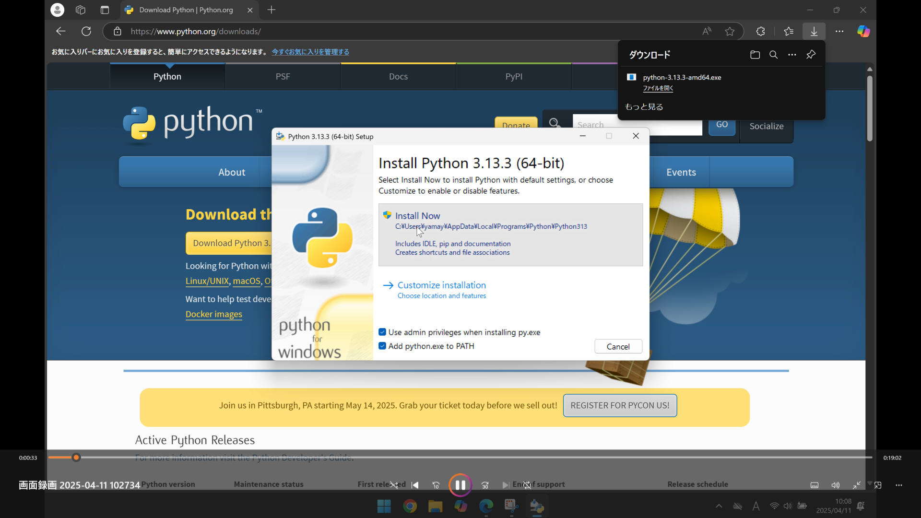Open the About menu on python.org
The width and height of the screenshot is (921, 518).
(232, 172)
